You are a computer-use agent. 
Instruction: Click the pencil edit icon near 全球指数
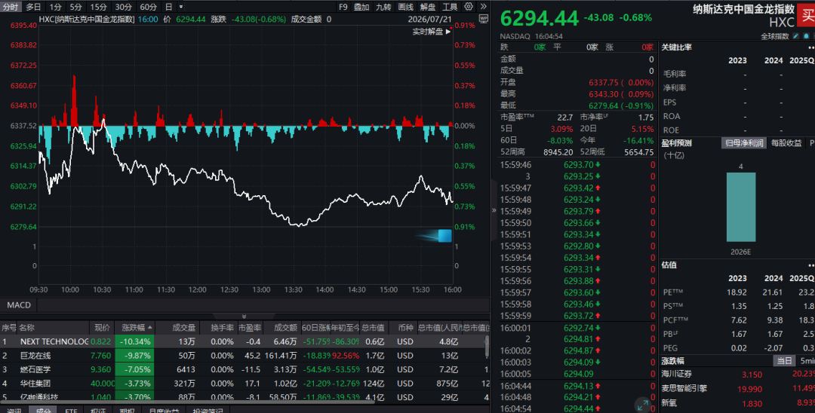796,36
